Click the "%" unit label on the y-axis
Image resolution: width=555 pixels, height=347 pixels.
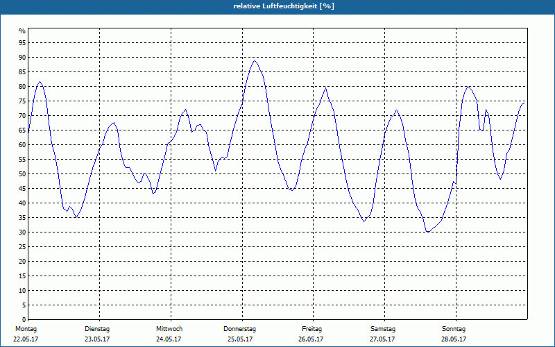pos(22,31)
